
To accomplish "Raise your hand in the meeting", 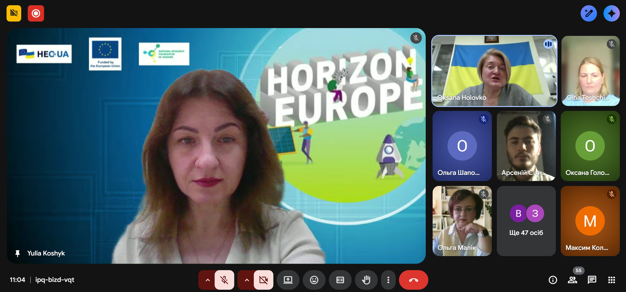I will tap(366, 280).
